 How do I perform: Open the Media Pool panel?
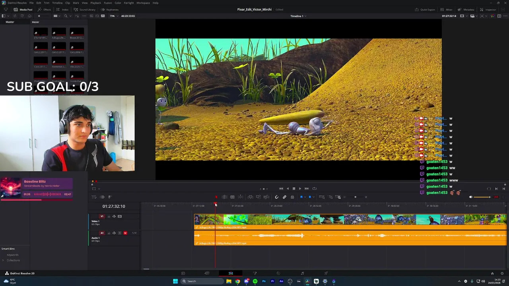[23, 10]
